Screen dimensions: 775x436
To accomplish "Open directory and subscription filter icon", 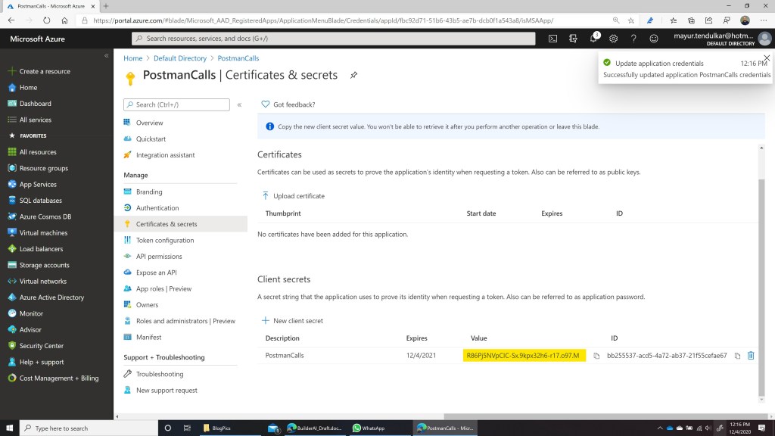I will click(573, 38).
